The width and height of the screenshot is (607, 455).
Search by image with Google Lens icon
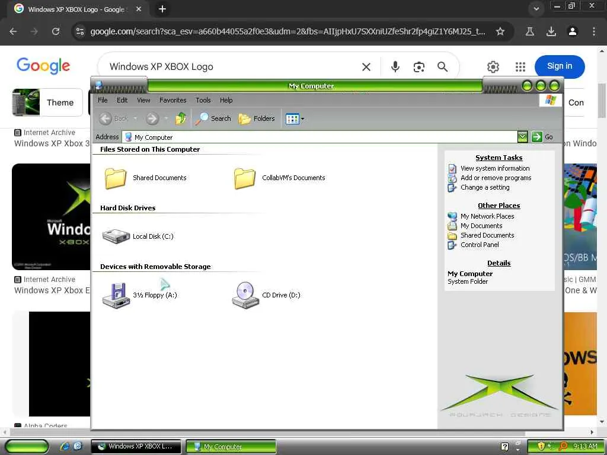click(x=419, y=67)
